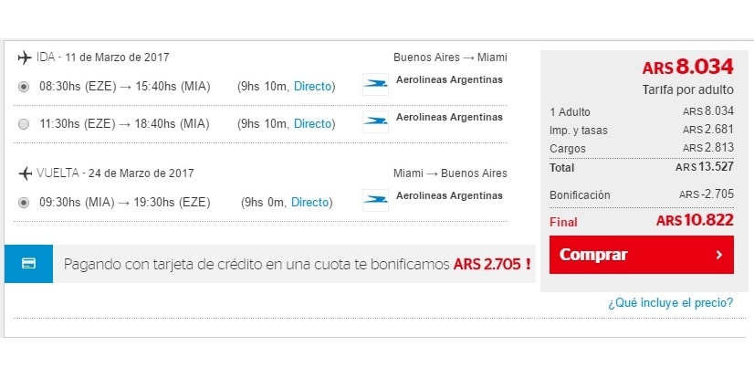This screenshot has height=378, width=754.
Task: Click the ARS 8.034 adult fare price
Action: pos(687,68)
